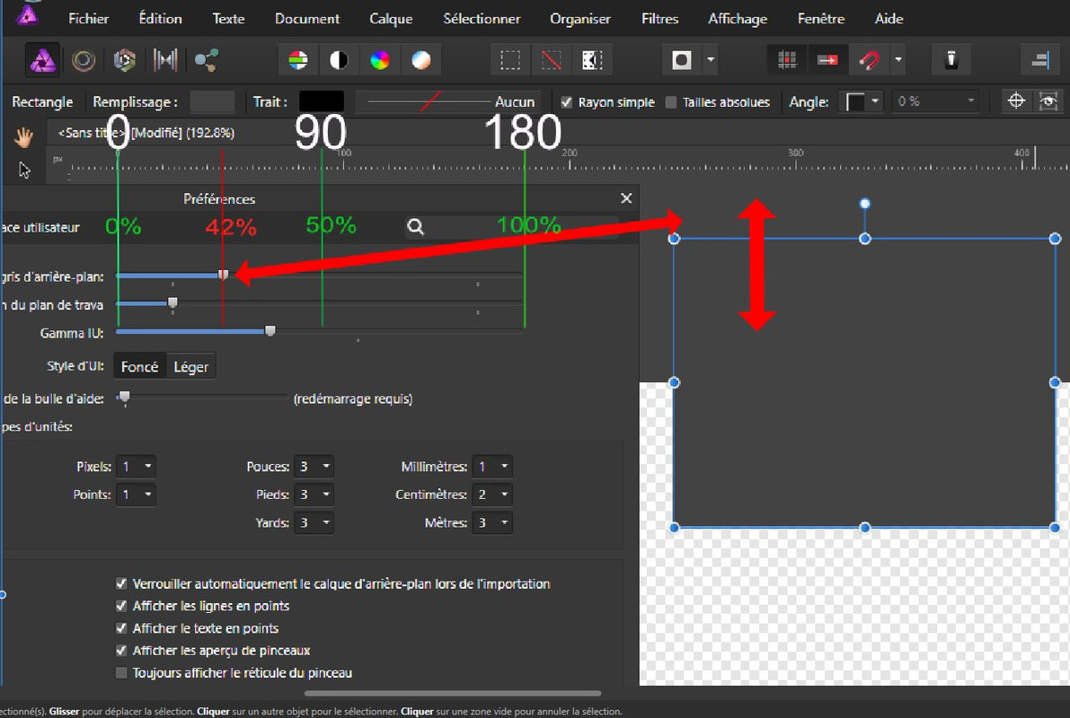Open Points decimal places dropdown
This screenshot has width=1070, height=718.
[136, 495]
